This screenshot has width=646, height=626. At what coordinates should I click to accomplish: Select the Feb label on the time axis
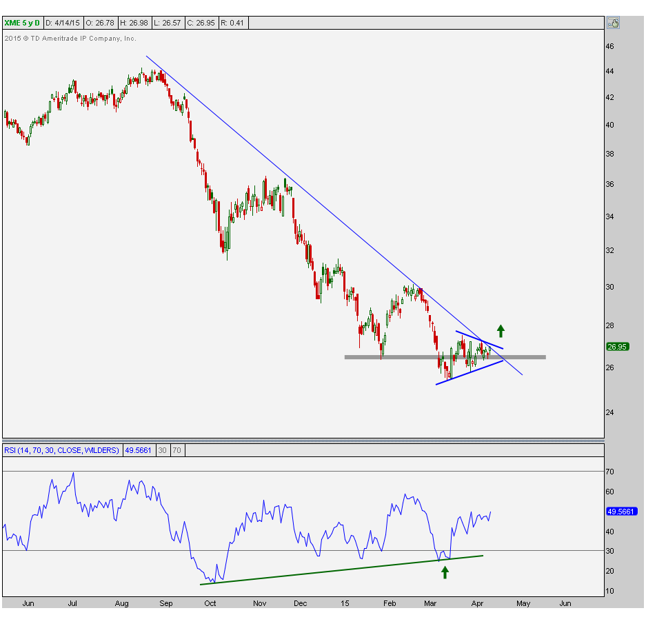coord(390,603)
